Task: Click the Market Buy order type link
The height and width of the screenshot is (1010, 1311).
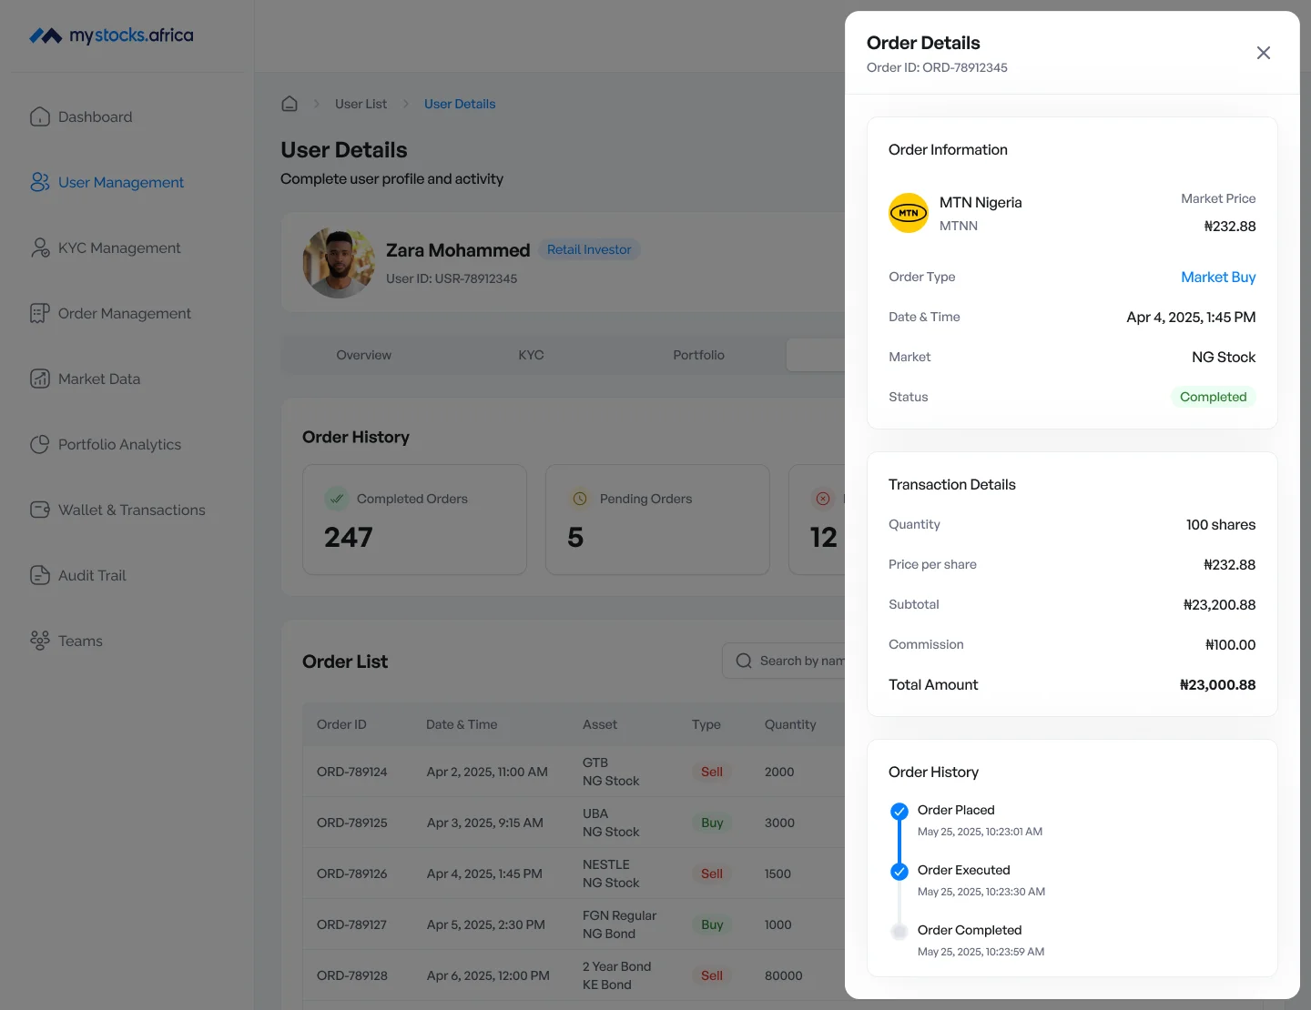Action: [1218, 277]
